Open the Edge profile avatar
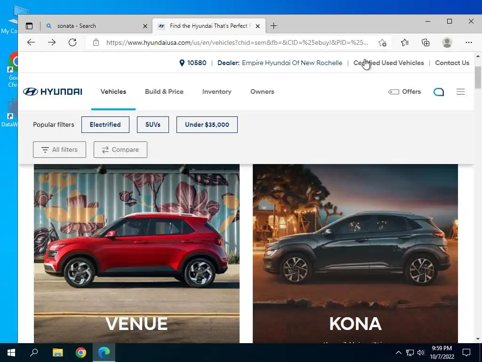The height and width of the screenshot is (362, 482). [x=447, y=42]
